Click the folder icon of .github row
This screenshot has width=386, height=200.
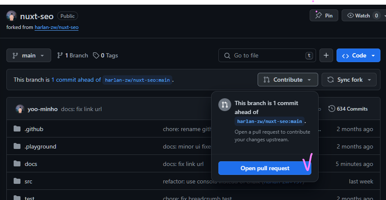(x=17, y=129)
